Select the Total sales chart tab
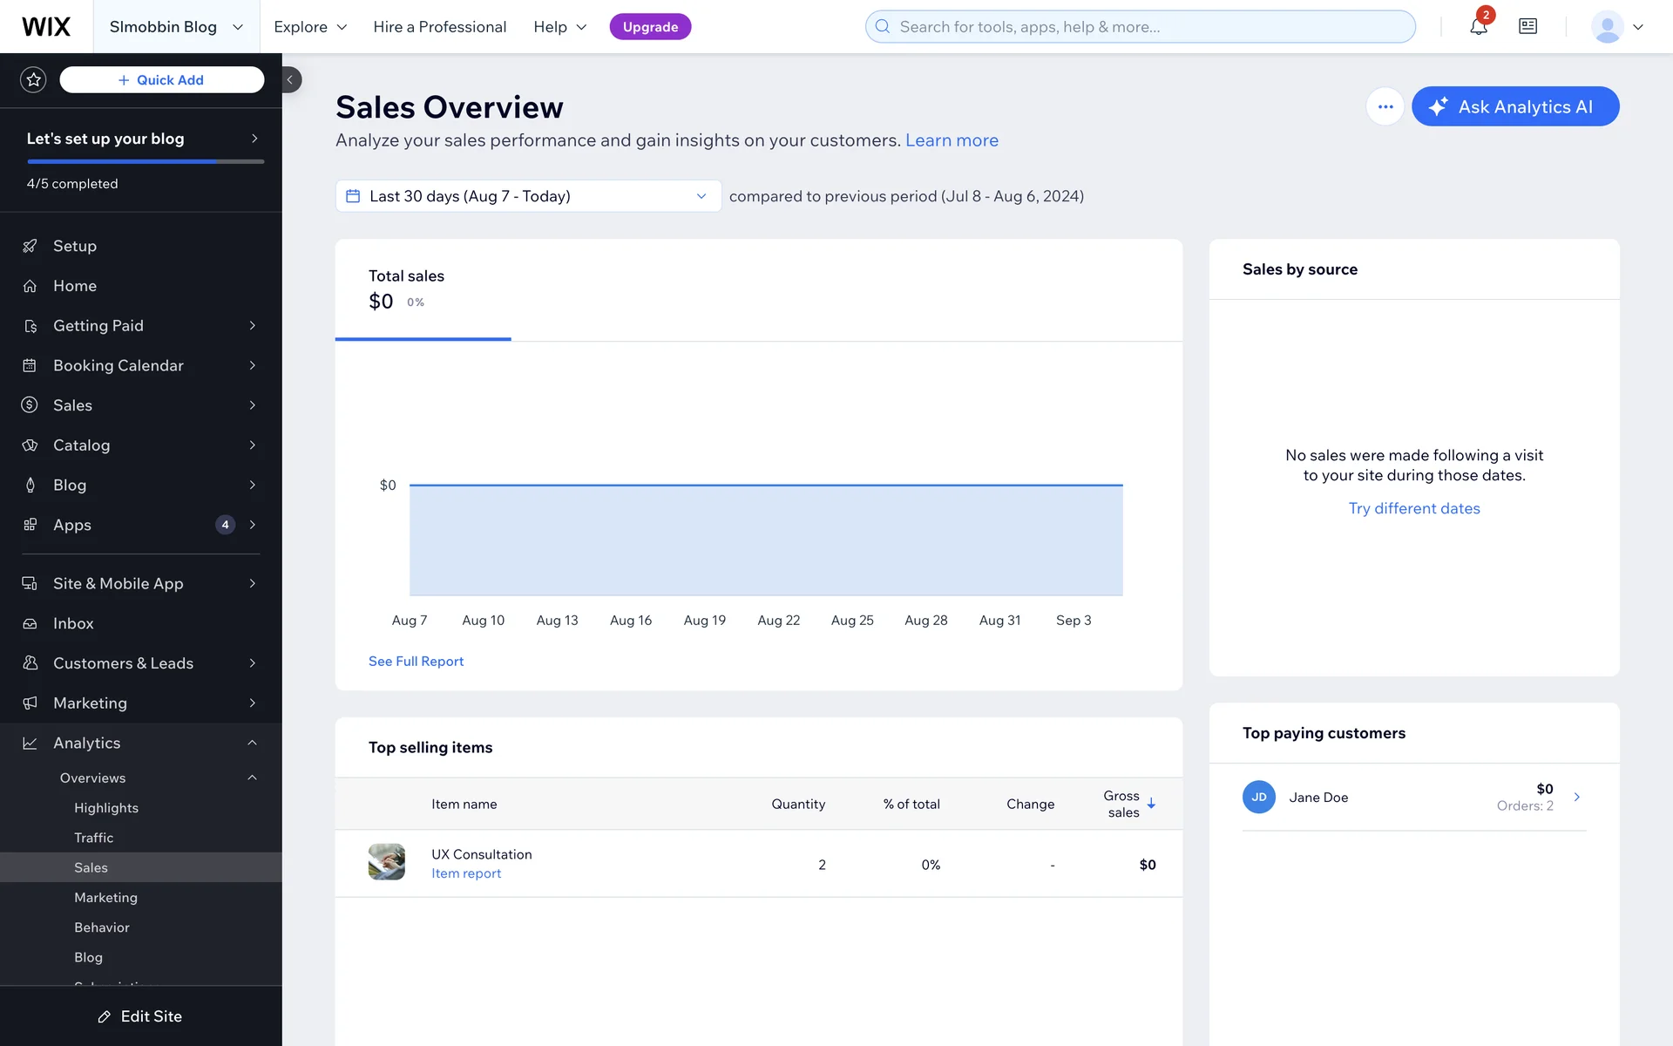This screenshot has height=1046, width=1673. click(x=423, y=290)
